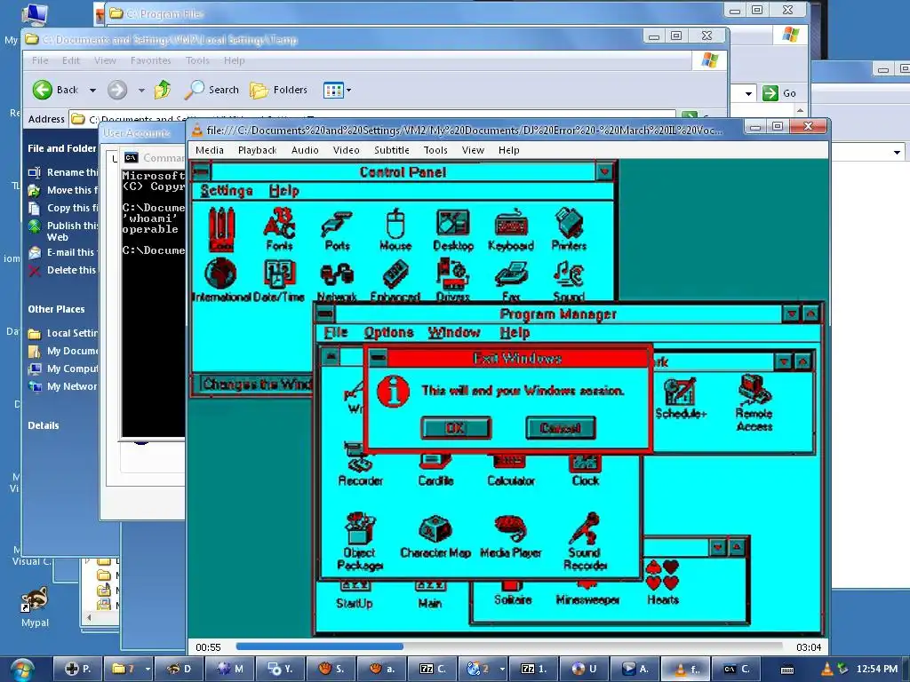
Task: Go back in the Temp Explorer window
Action: tap(55, 90)
